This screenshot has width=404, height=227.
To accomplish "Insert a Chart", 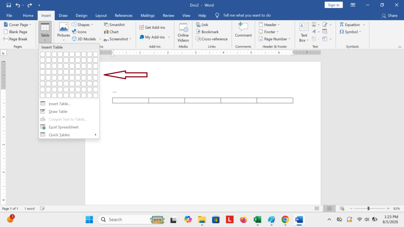I will [111, 32].
